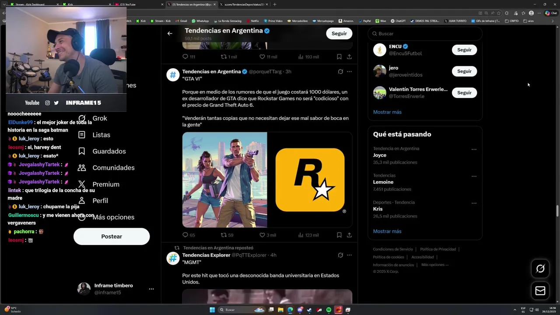
Task: Focus the Buscar search field on X
Action: (425, 34)
